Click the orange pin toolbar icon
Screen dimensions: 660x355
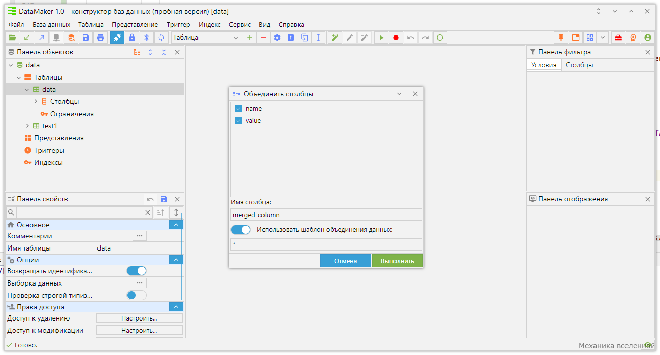561,38
